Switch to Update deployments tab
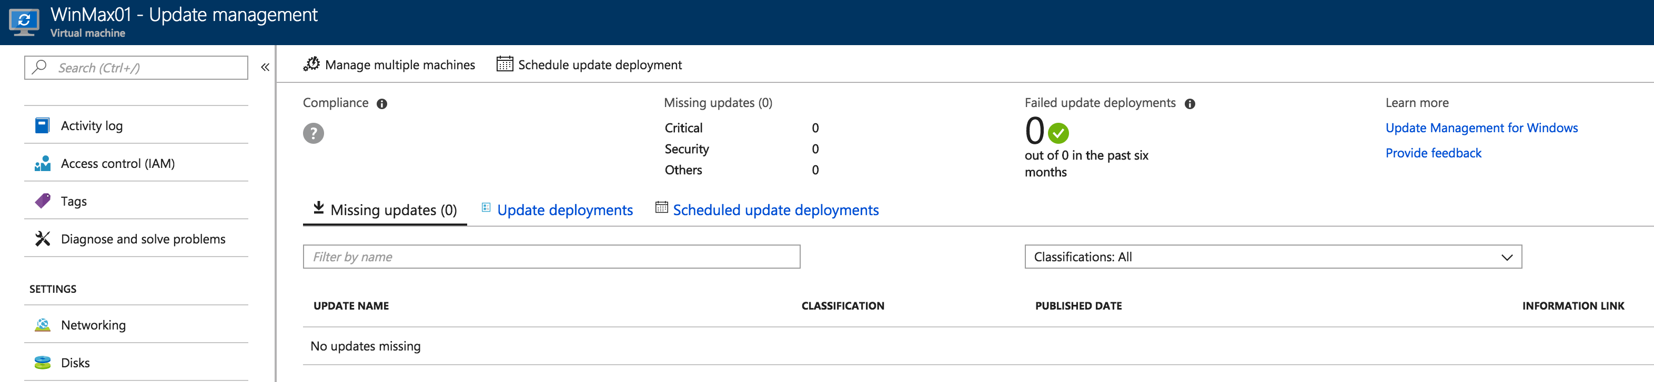This screenshot has width=1654, height=382. (x=557, y=210)
